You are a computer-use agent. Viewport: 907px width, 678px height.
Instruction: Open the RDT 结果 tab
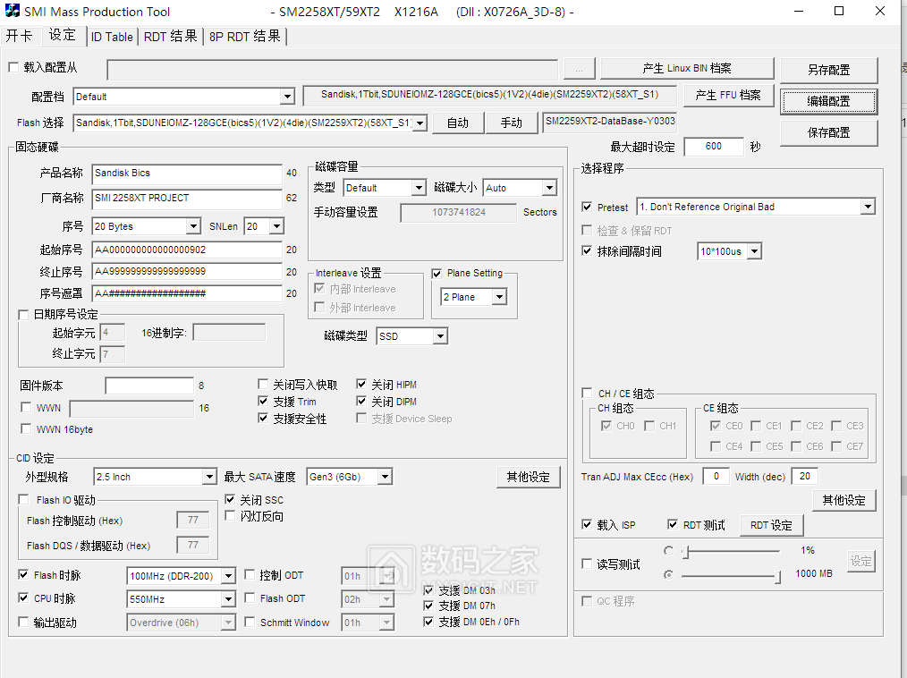(x=170, y=37)
